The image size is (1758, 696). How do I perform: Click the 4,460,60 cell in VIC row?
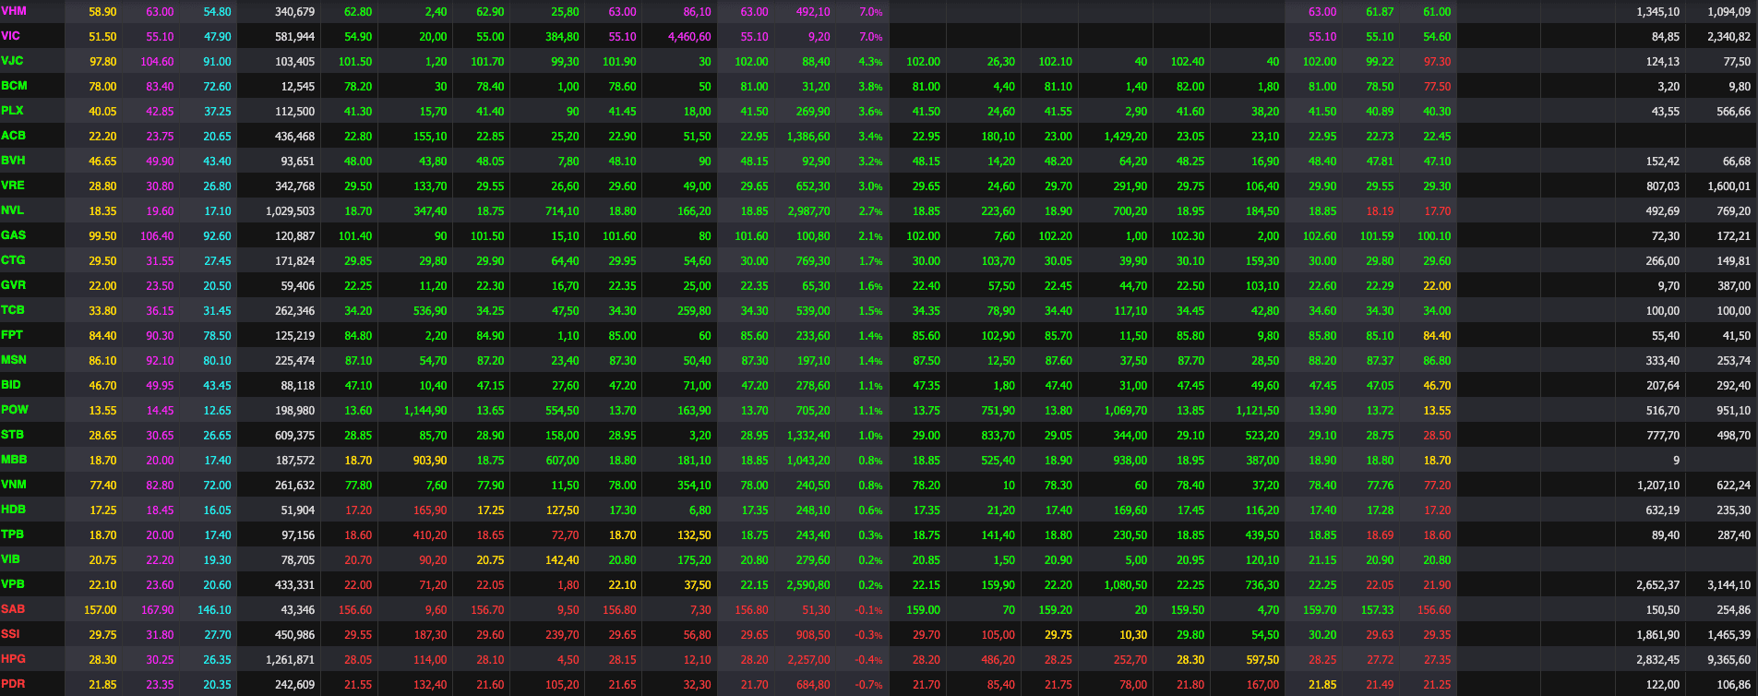point(689,37)
